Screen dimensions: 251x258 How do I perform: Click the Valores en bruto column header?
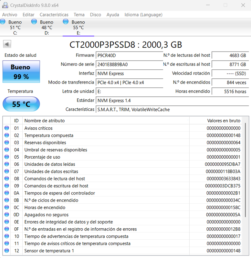[216, 121]
